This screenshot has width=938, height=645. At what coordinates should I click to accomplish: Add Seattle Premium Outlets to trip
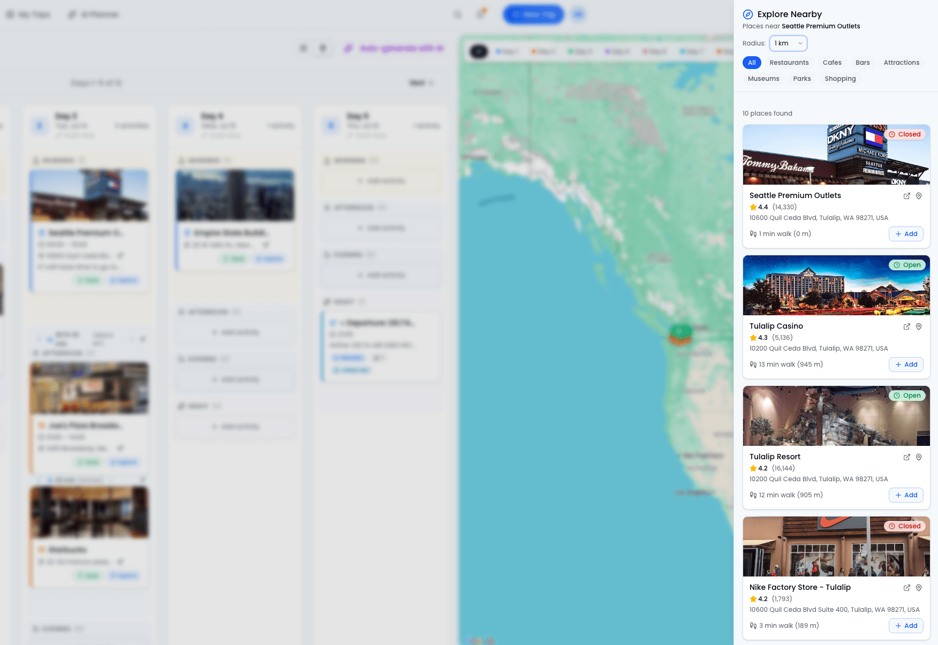[906, 234]
